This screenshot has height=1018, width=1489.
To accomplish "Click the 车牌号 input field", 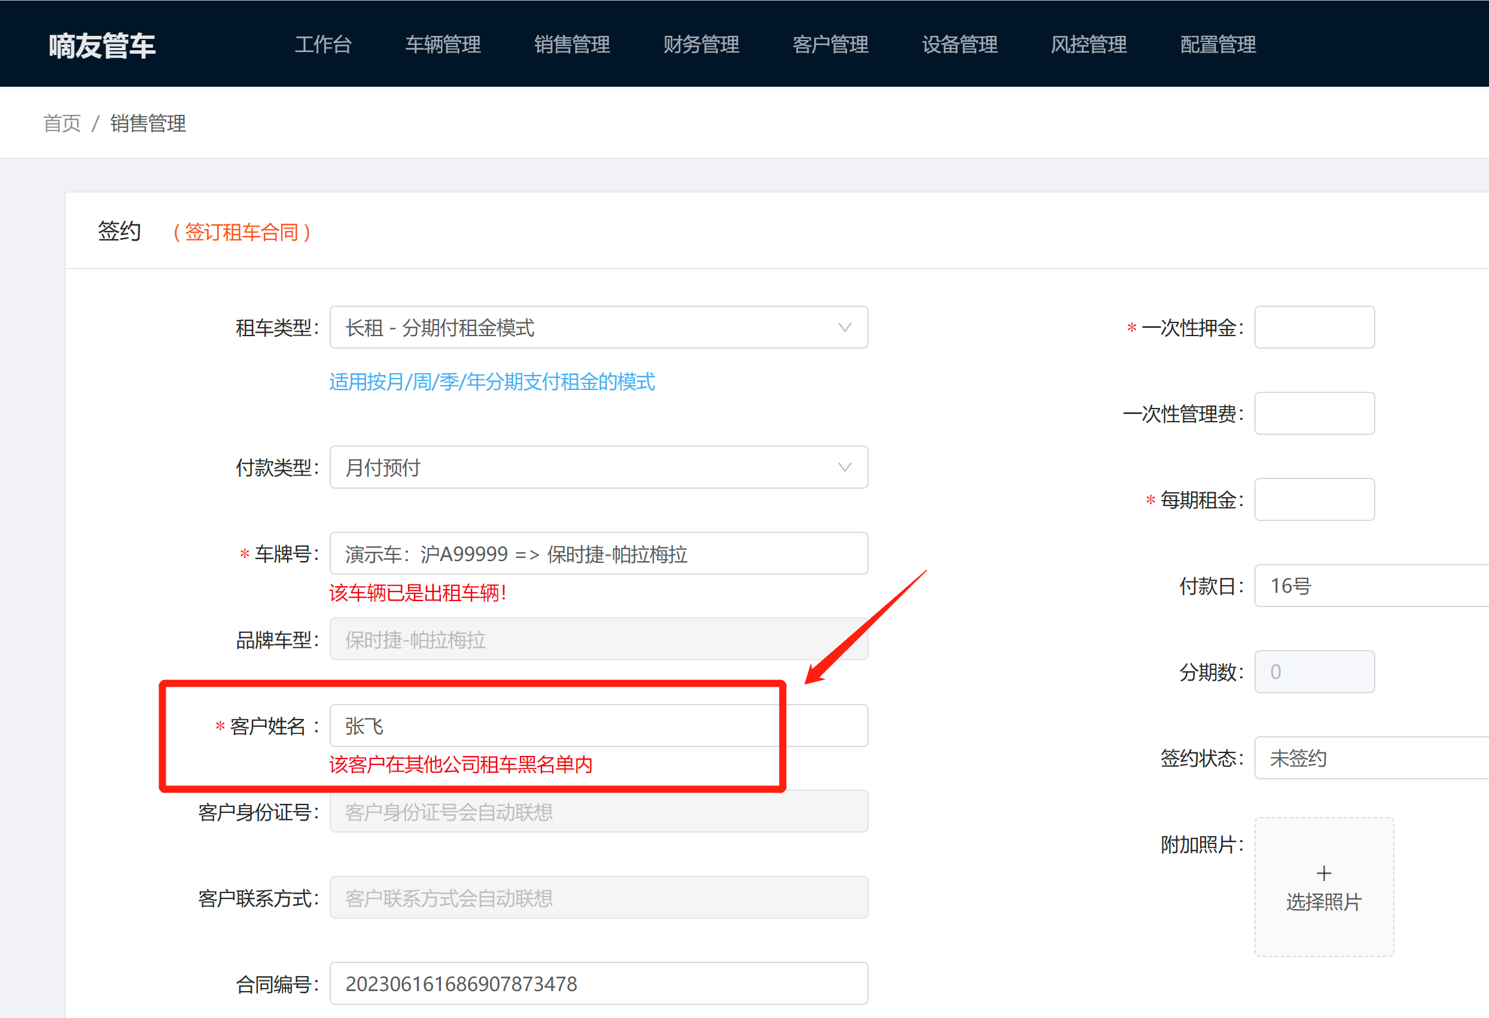I will coord(598,553).
